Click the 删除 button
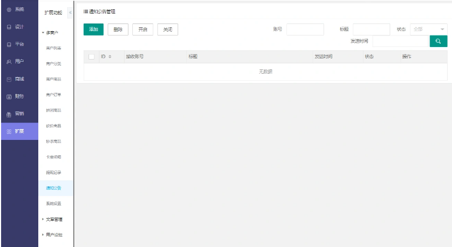Image resolution: width=452 pixels, height=247 pixels. pyautogui.click(x=118, y=30)
